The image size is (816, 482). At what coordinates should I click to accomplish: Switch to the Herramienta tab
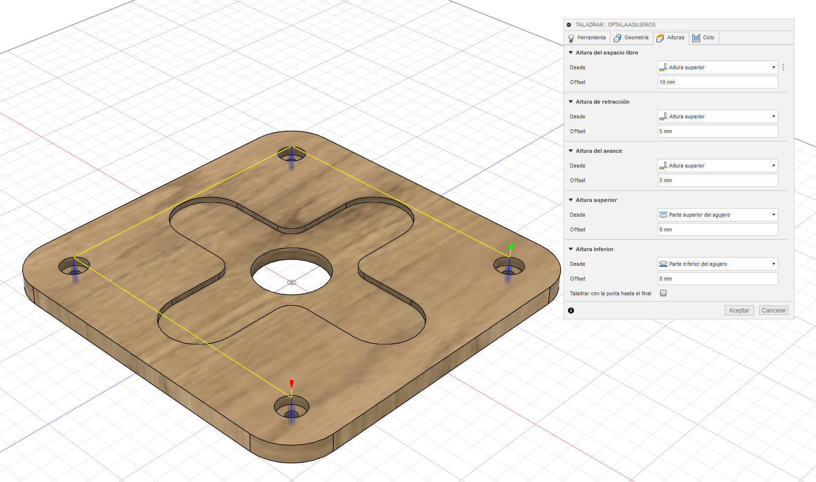(x=587, y=38)
